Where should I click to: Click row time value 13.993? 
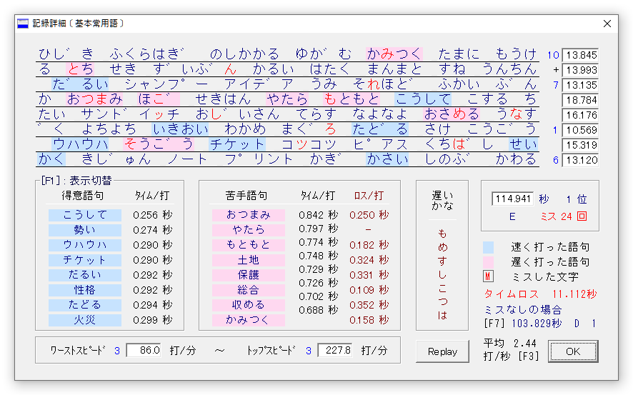coord(581,70)
